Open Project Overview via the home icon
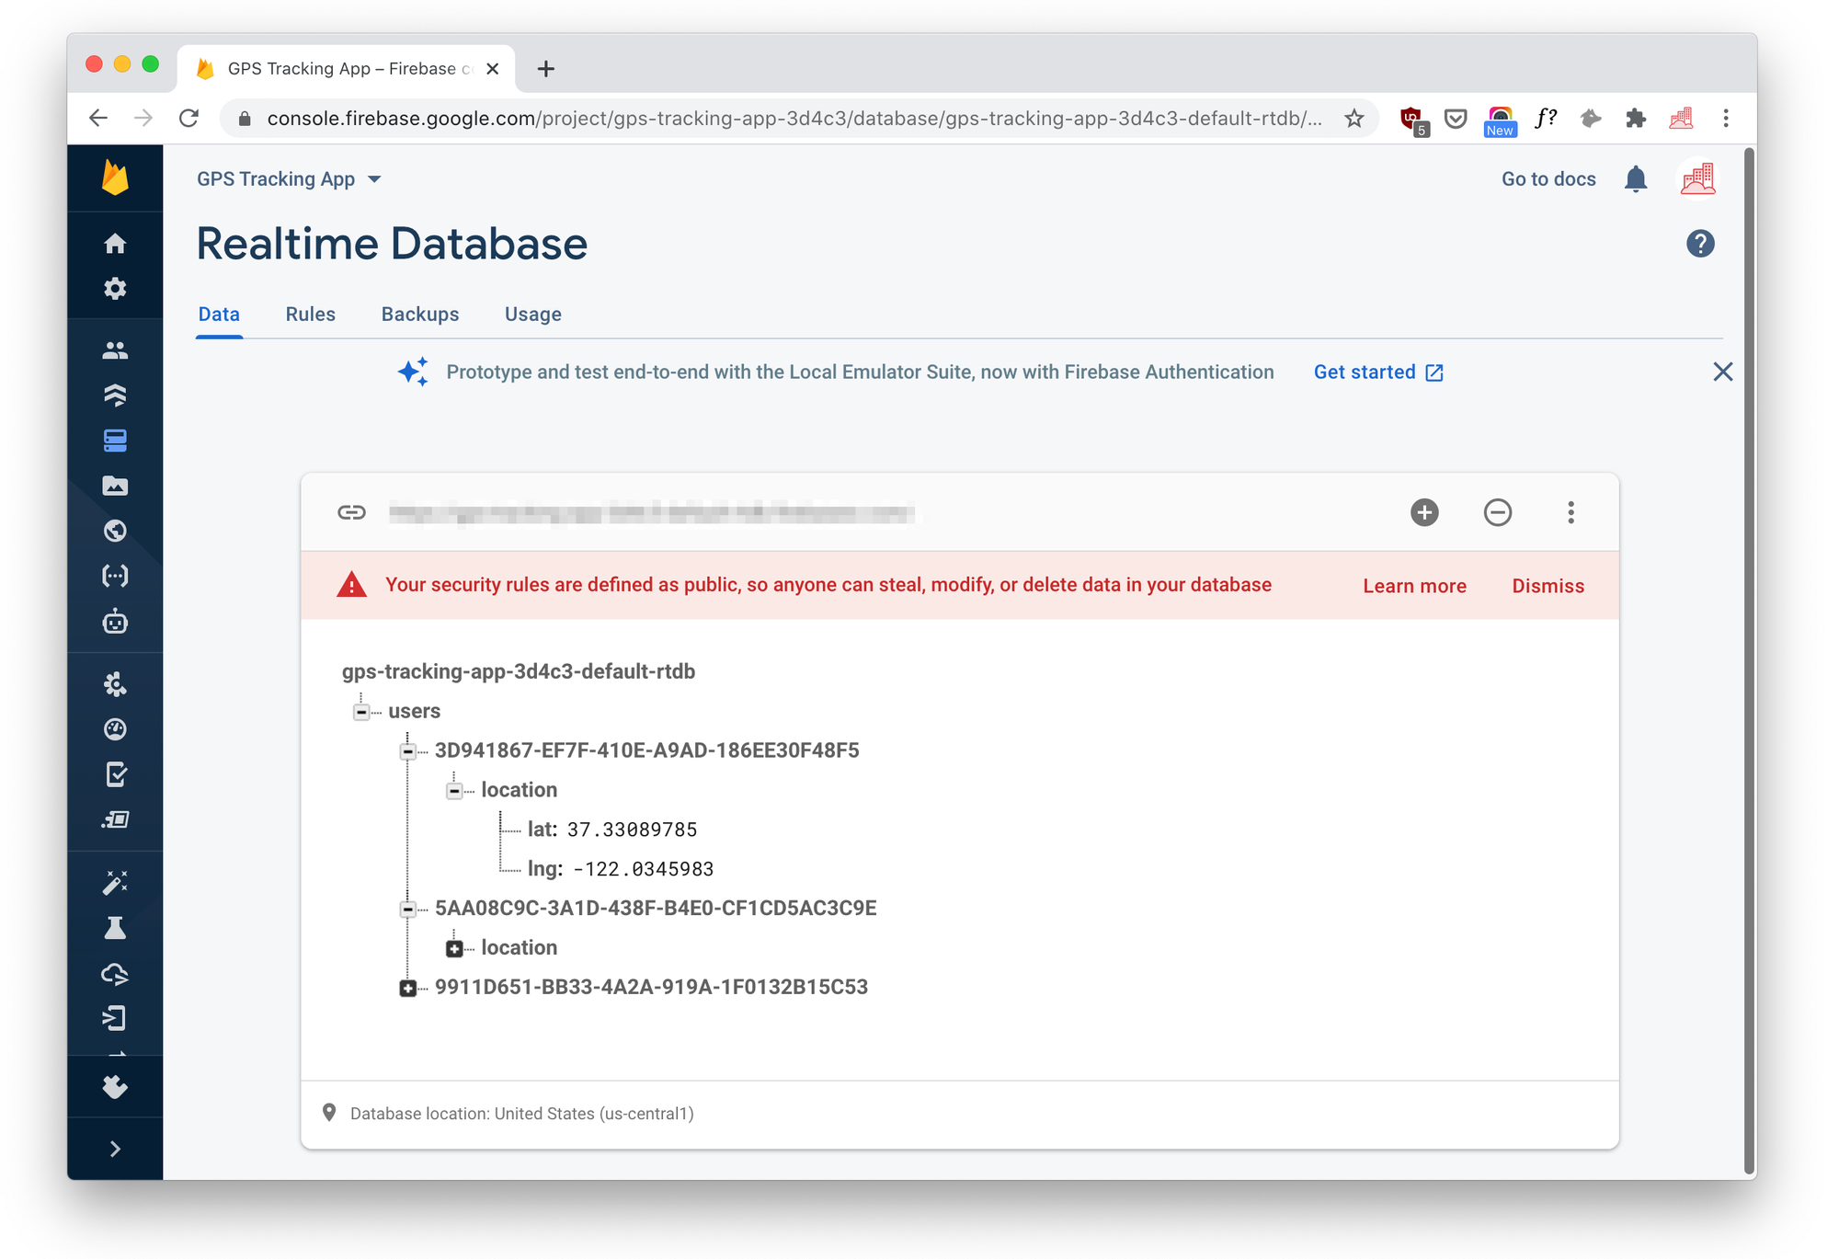 coord(115,243)
